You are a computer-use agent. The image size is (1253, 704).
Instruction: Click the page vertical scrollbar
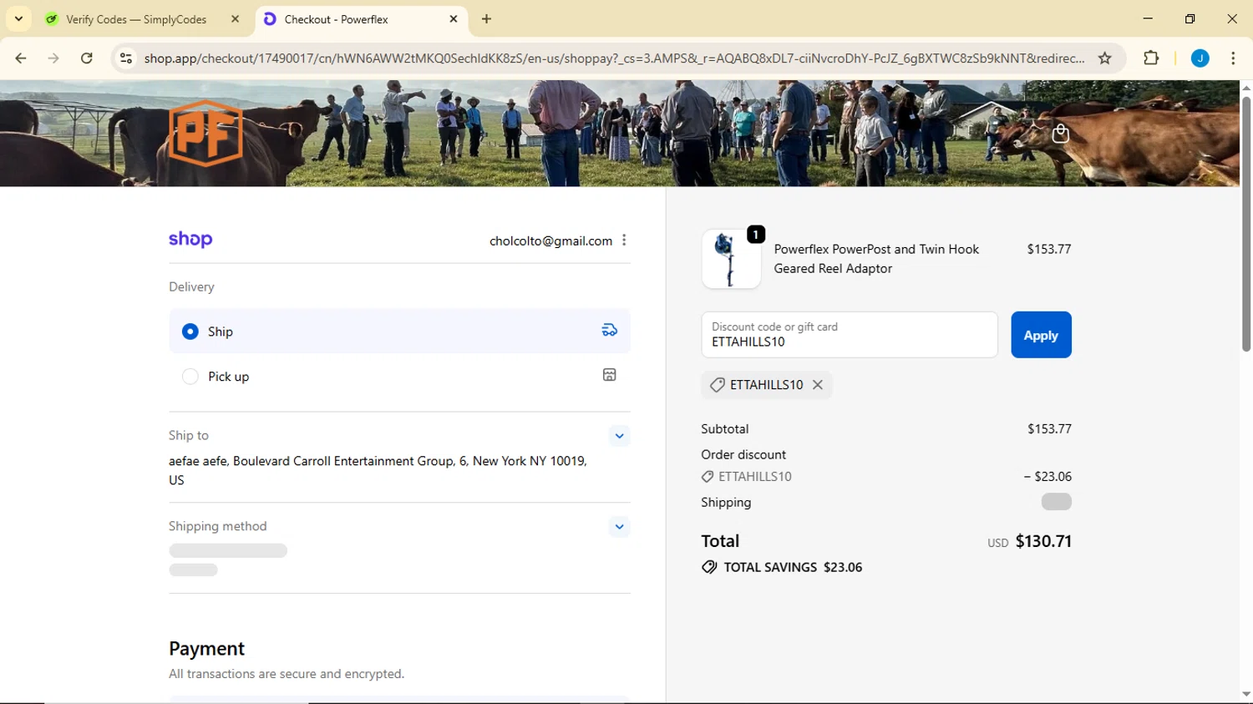click(1245, 224)
